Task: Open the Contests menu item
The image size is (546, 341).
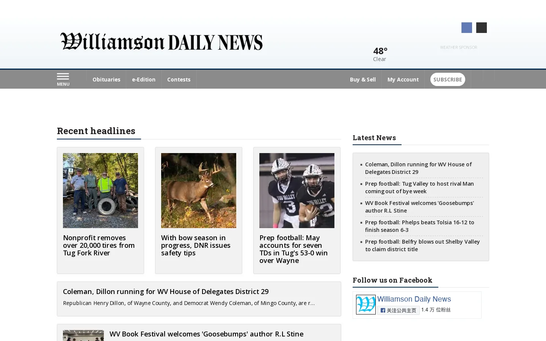Action: (179, 80)
